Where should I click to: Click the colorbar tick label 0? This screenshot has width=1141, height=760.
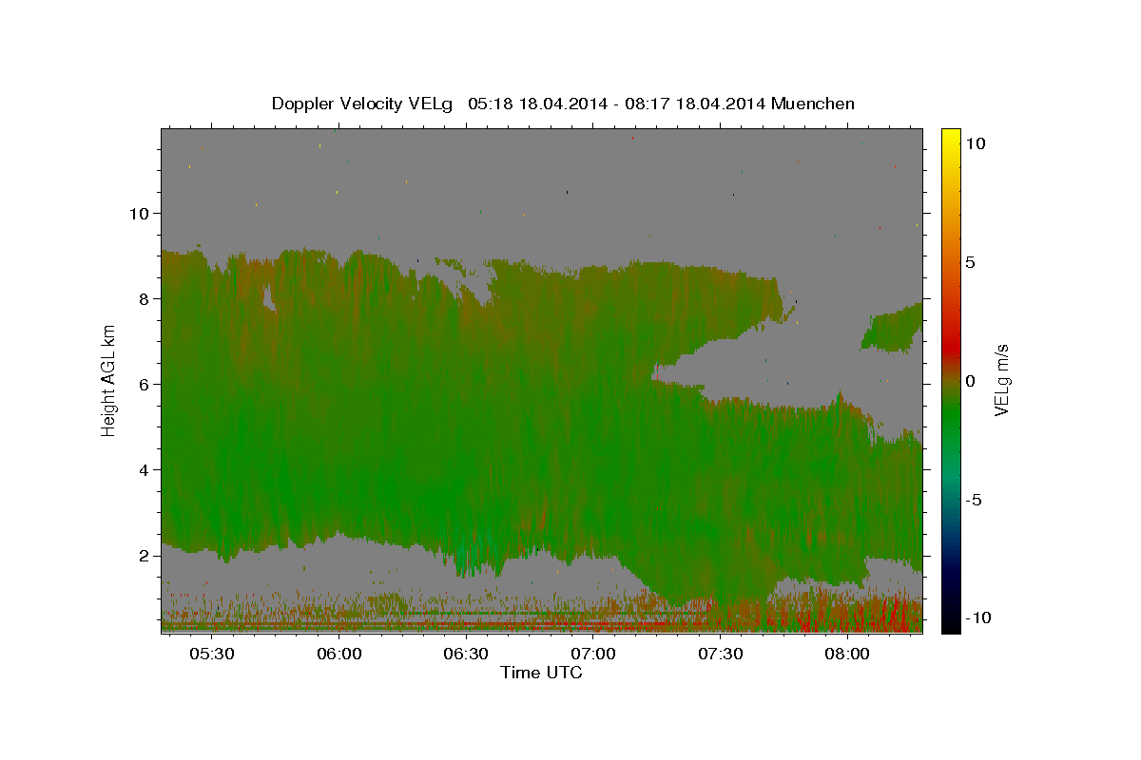point(970,381)
